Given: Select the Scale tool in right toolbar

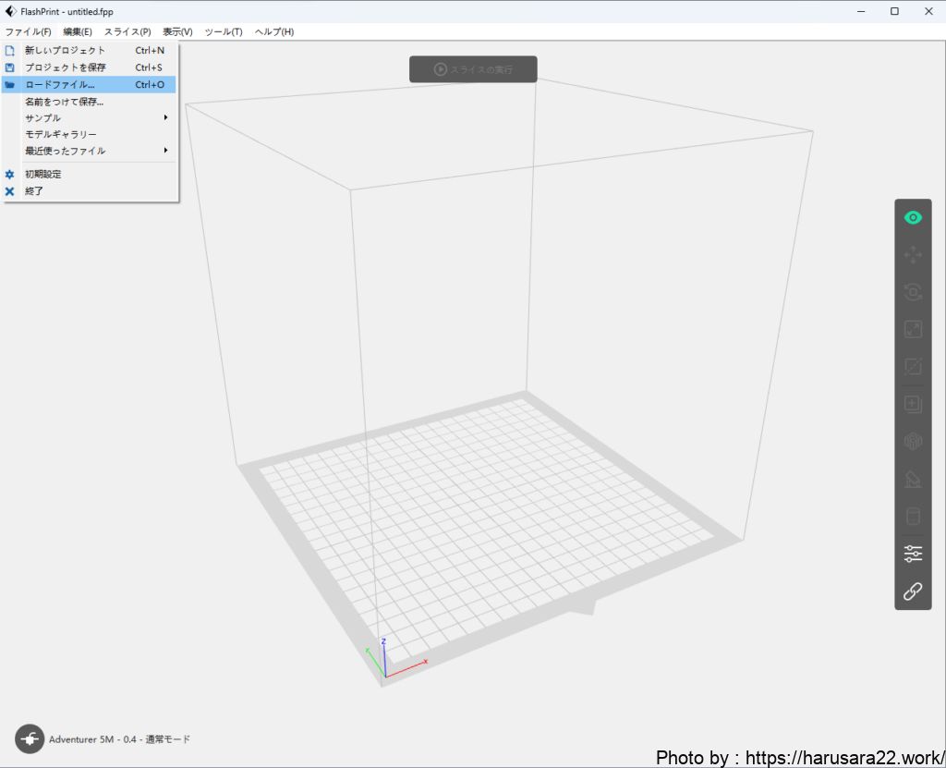Looking at the screenshot, I should 913,329.
